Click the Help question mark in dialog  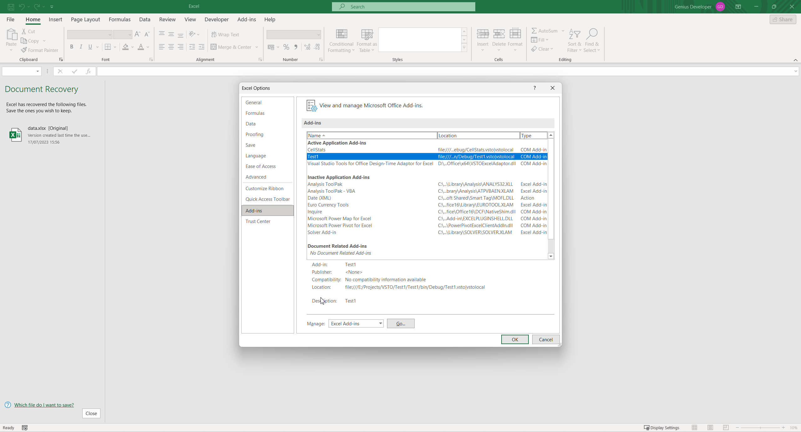point(534,88)
